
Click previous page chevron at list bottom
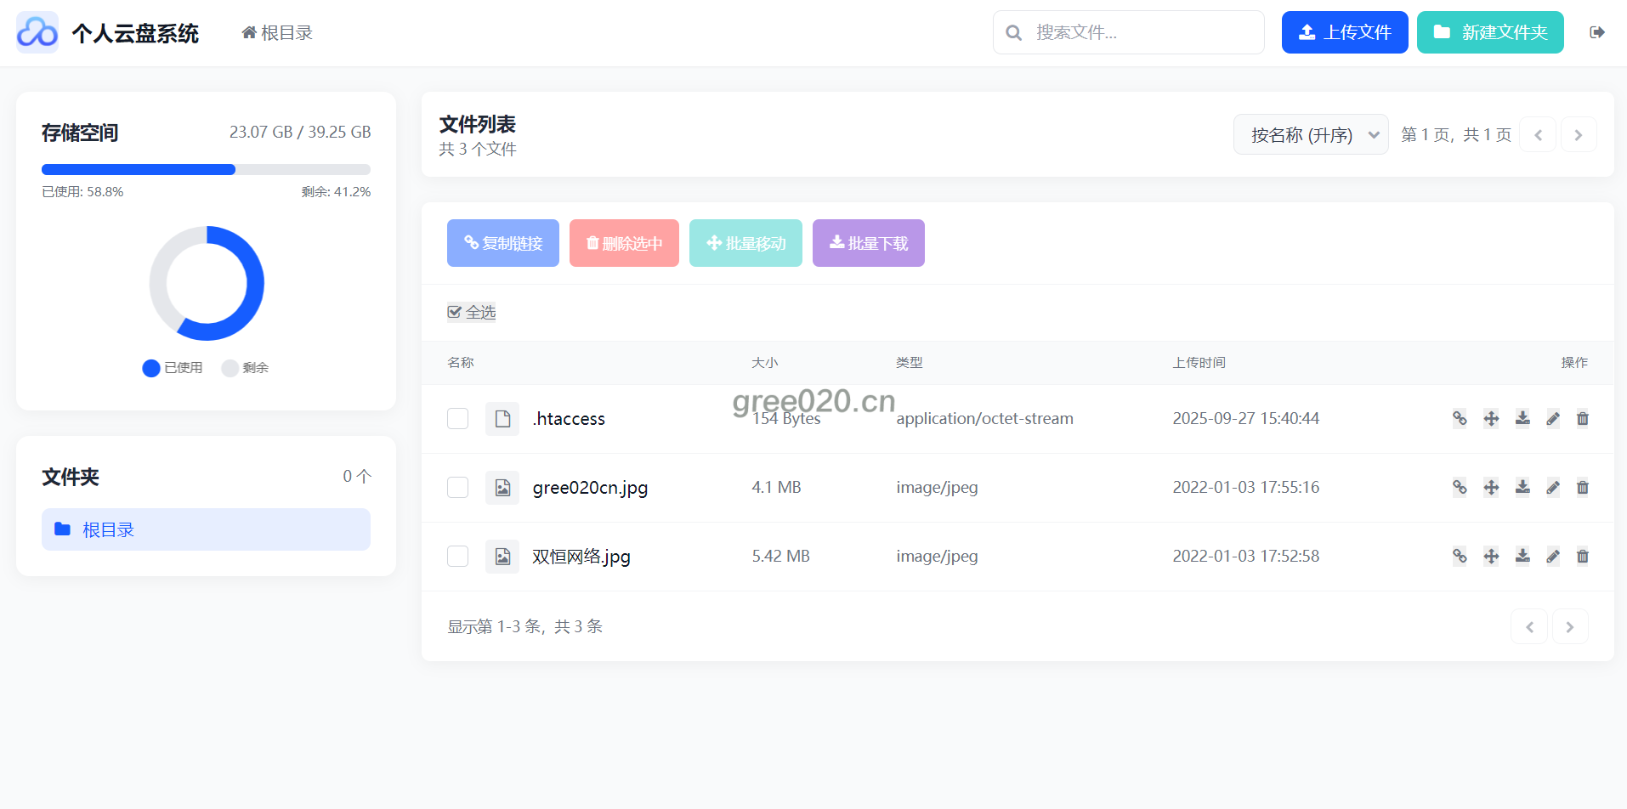1529,627
